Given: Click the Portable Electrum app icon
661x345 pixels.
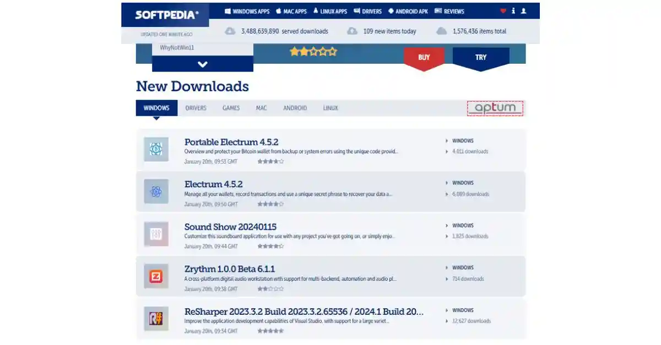Looking at the screenshot, I should [156, 149].
